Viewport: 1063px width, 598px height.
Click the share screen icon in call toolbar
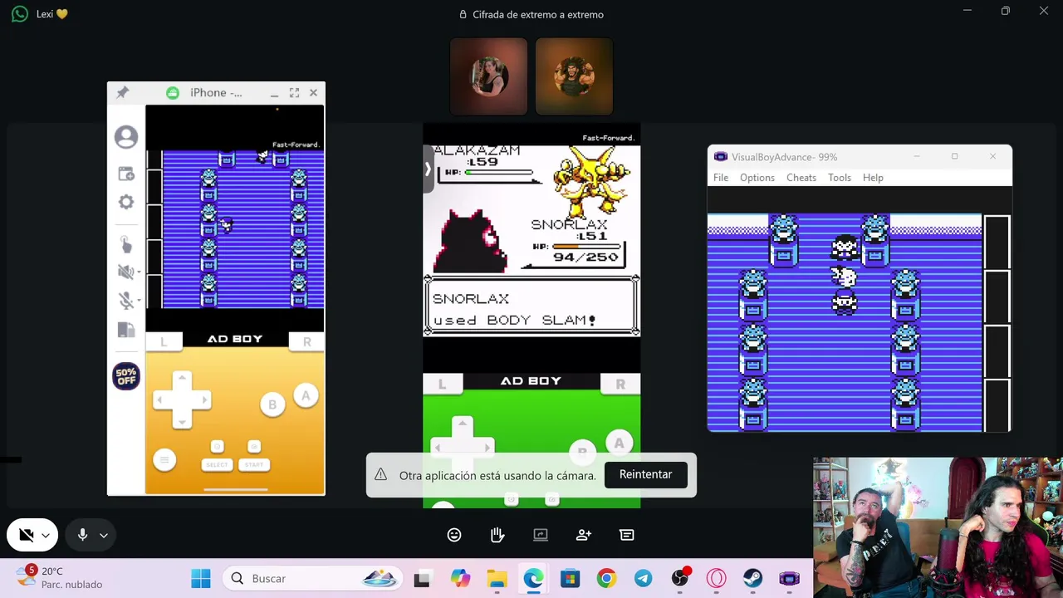point(541,536)
